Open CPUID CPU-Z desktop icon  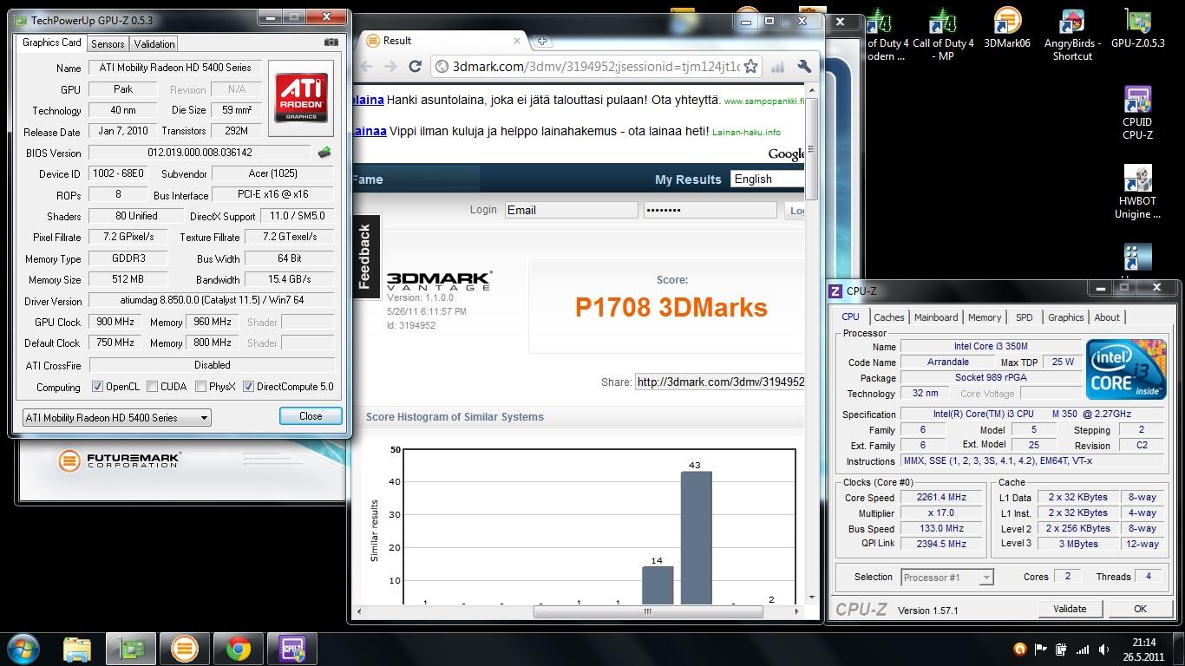[1137, 113]
